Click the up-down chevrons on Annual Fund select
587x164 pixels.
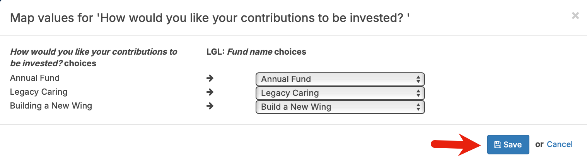pyautogui.click(x=418, y=79)
